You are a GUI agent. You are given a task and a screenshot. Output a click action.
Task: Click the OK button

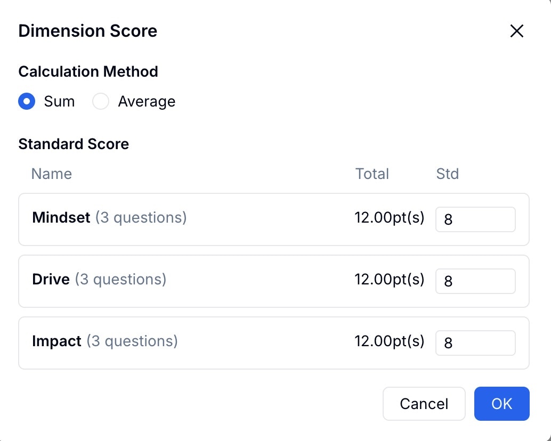tap(501, 404)
